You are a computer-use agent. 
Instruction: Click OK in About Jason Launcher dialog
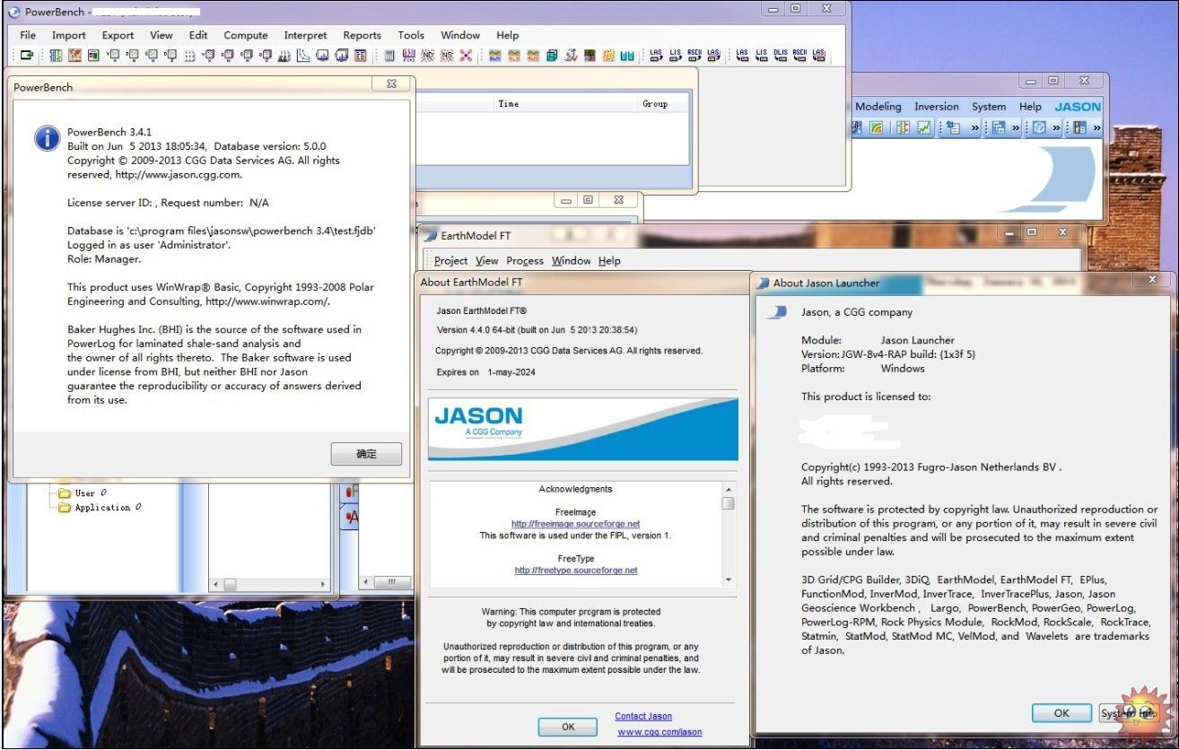(x=1061, y=713)
